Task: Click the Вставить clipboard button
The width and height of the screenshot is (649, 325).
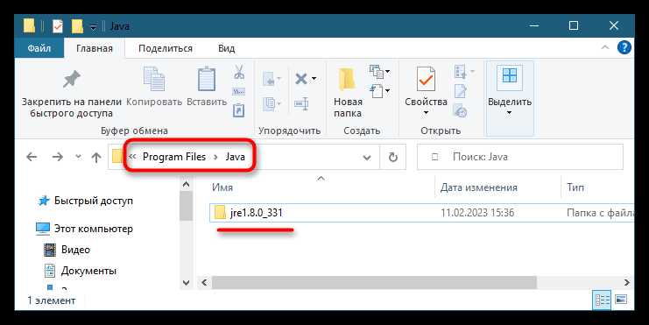Action: coord(207,86)
